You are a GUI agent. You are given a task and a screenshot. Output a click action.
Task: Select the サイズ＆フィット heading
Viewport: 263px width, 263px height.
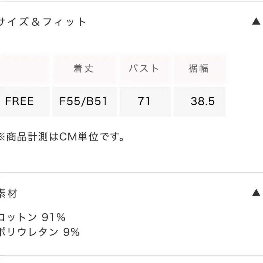click(x=43, y=22)
